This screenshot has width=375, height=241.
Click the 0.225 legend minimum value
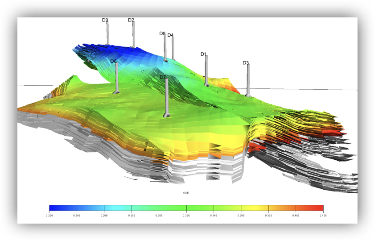[49, 215]
